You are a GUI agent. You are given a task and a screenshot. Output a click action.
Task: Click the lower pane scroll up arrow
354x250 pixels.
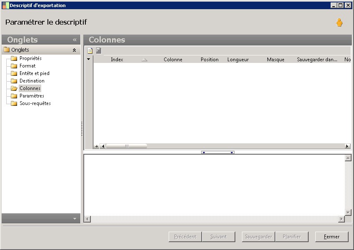tap(348, 158)
